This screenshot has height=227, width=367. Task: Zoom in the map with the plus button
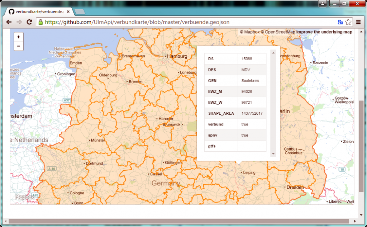pyautogui.click(x=19, y=37)
